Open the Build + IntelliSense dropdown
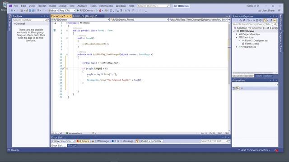The image size is (289, 162). (x=152, y=141)
